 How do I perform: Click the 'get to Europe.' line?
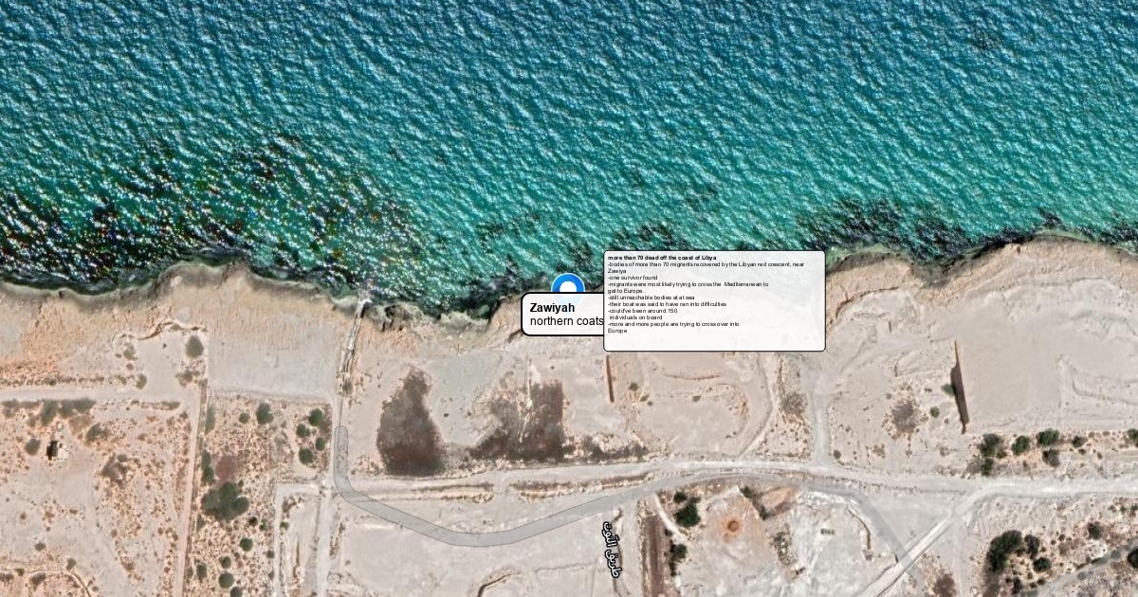point(625,291)
